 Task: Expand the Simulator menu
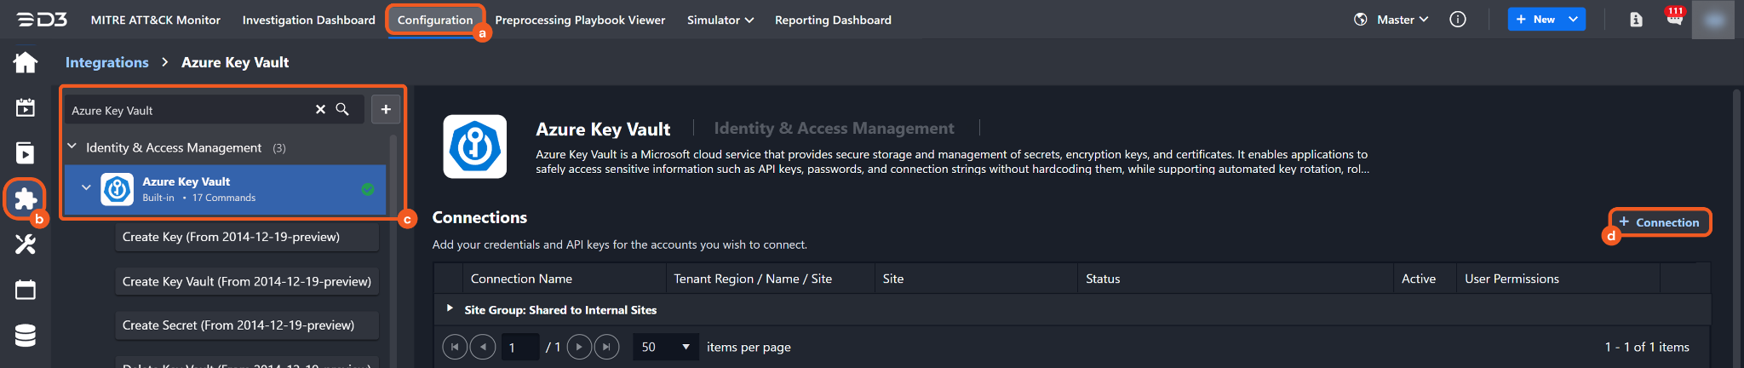[720, 20]
